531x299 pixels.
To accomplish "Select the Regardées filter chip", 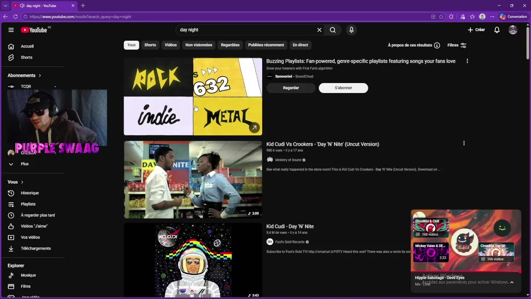I will pyautogui.click(x=230, y=45).
